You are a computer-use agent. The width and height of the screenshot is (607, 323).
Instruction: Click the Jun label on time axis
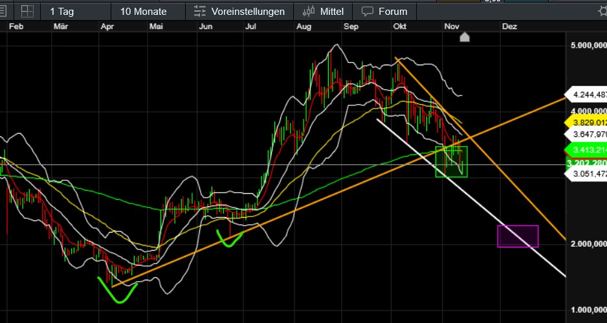pos(206,26)
